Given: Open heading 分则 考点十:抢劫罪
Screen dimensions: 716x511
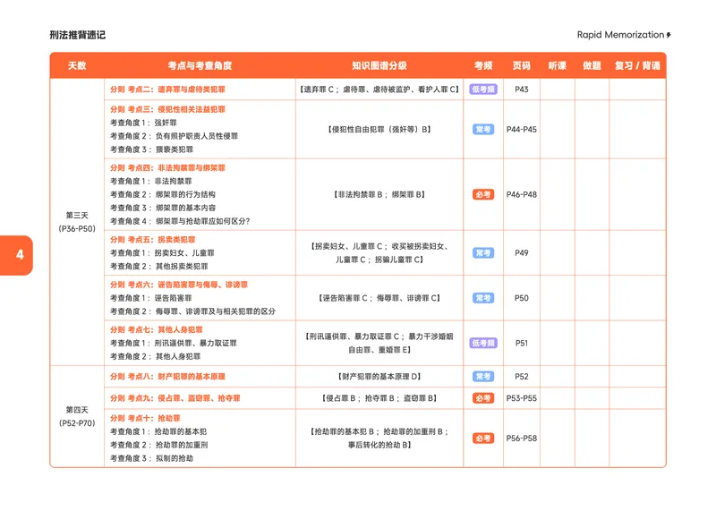Looking at the screenshot, I should coord(145,418).
